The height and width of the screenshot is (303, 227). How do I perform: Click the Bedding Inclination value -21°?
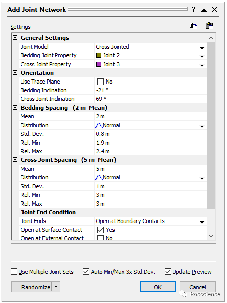pyautogui.click(x=102, y=90)
